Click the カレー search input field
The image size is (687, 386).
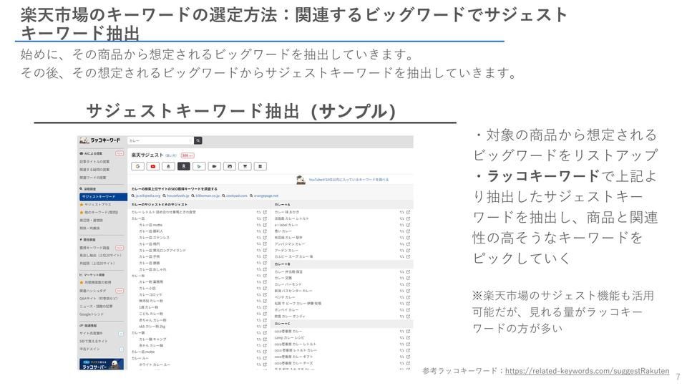160,140
